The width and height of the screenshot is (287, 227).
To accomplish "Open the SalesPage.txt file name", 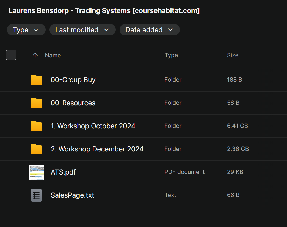I will pyautogui.click(x=73, y=195).
